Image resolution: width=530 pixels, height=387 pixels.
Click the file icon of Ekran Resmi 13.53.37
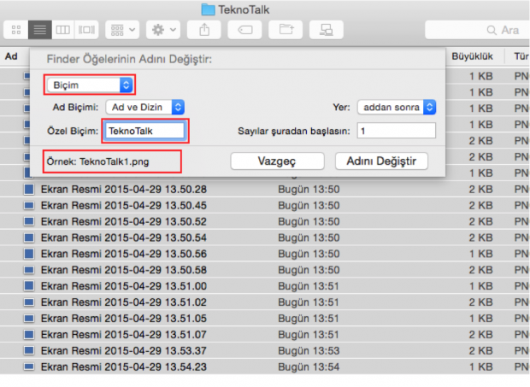point(29,351)
